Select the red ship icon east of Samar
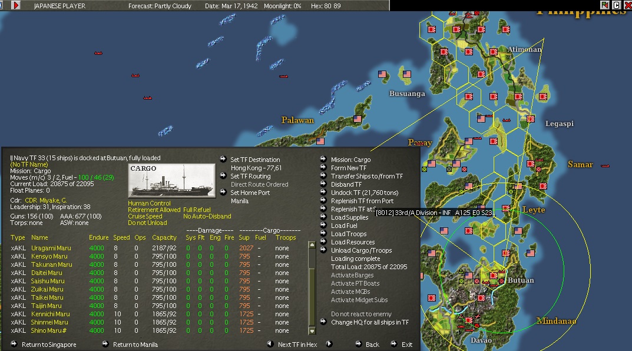Screen dimensions: 632x351 pyautogui.click(x=605, y=165)
